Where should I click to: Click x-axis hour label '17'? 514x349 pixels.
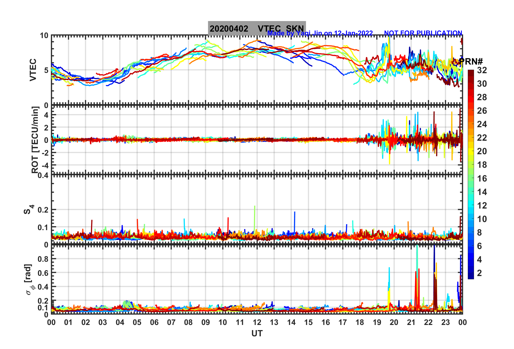343,323
